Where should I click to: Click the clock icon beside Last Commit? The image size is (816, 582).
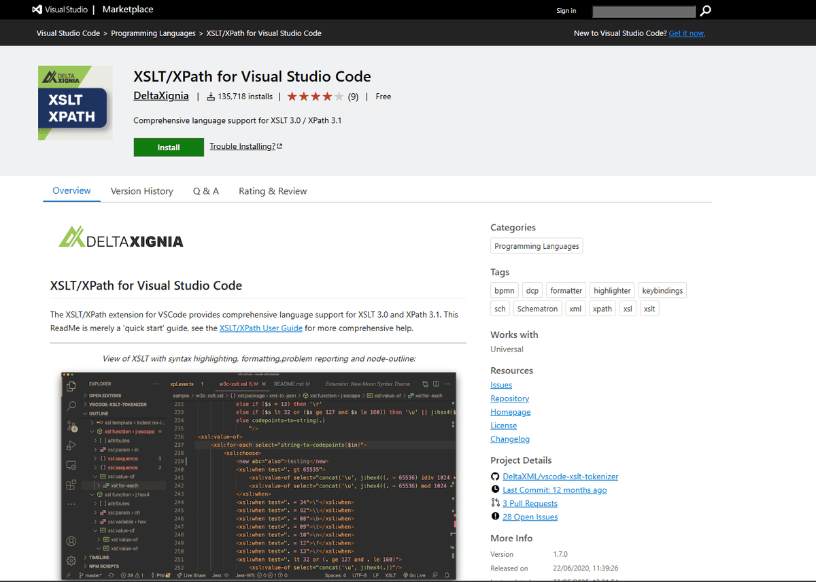tap(495, 490)
